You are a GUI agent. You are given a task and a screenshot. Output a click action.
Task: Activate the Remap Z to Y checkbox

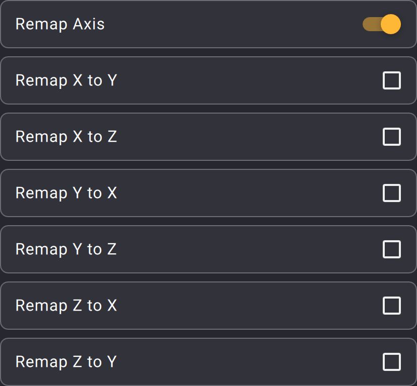tap(392, 362)
